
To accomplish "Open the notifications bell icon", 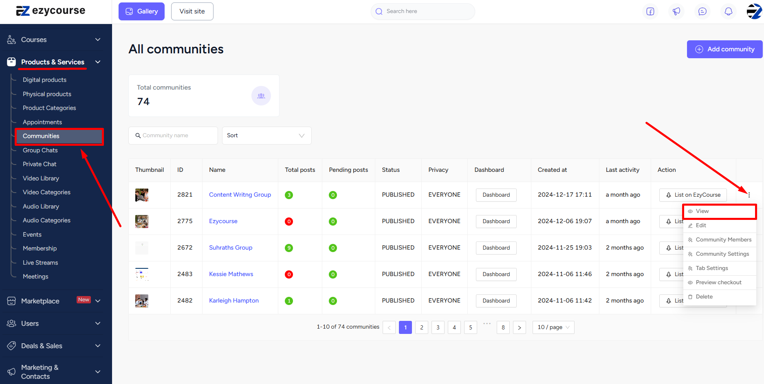I will [729, 11].
